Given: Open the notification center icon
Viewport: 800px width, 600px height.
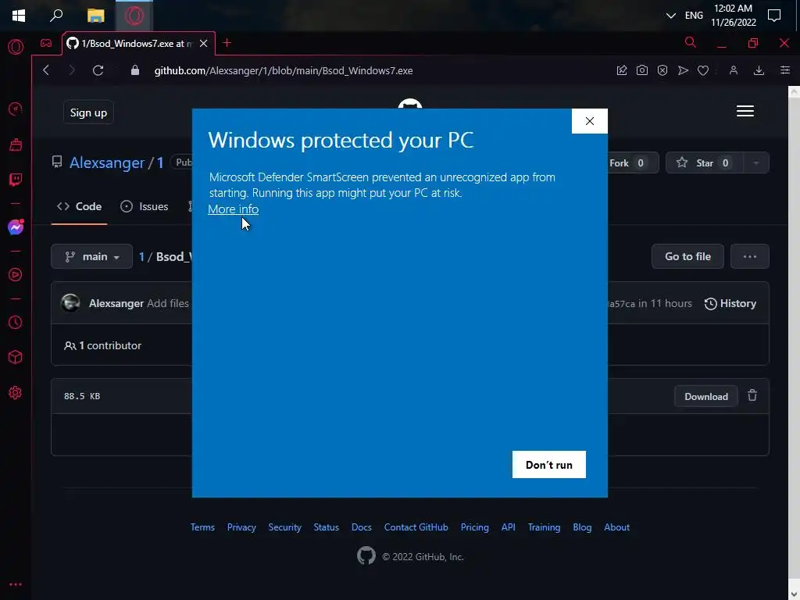Looking at the screenshot, I should (x=774, y=16).
